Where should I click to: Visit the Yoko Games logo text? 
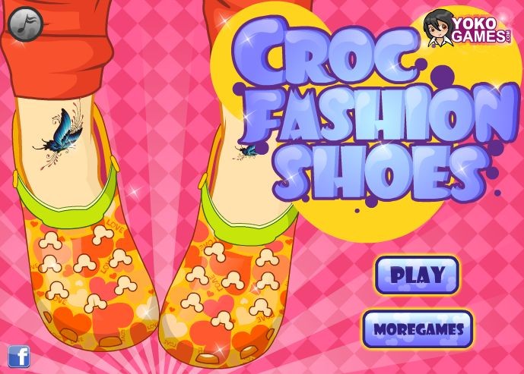point(481,30)
